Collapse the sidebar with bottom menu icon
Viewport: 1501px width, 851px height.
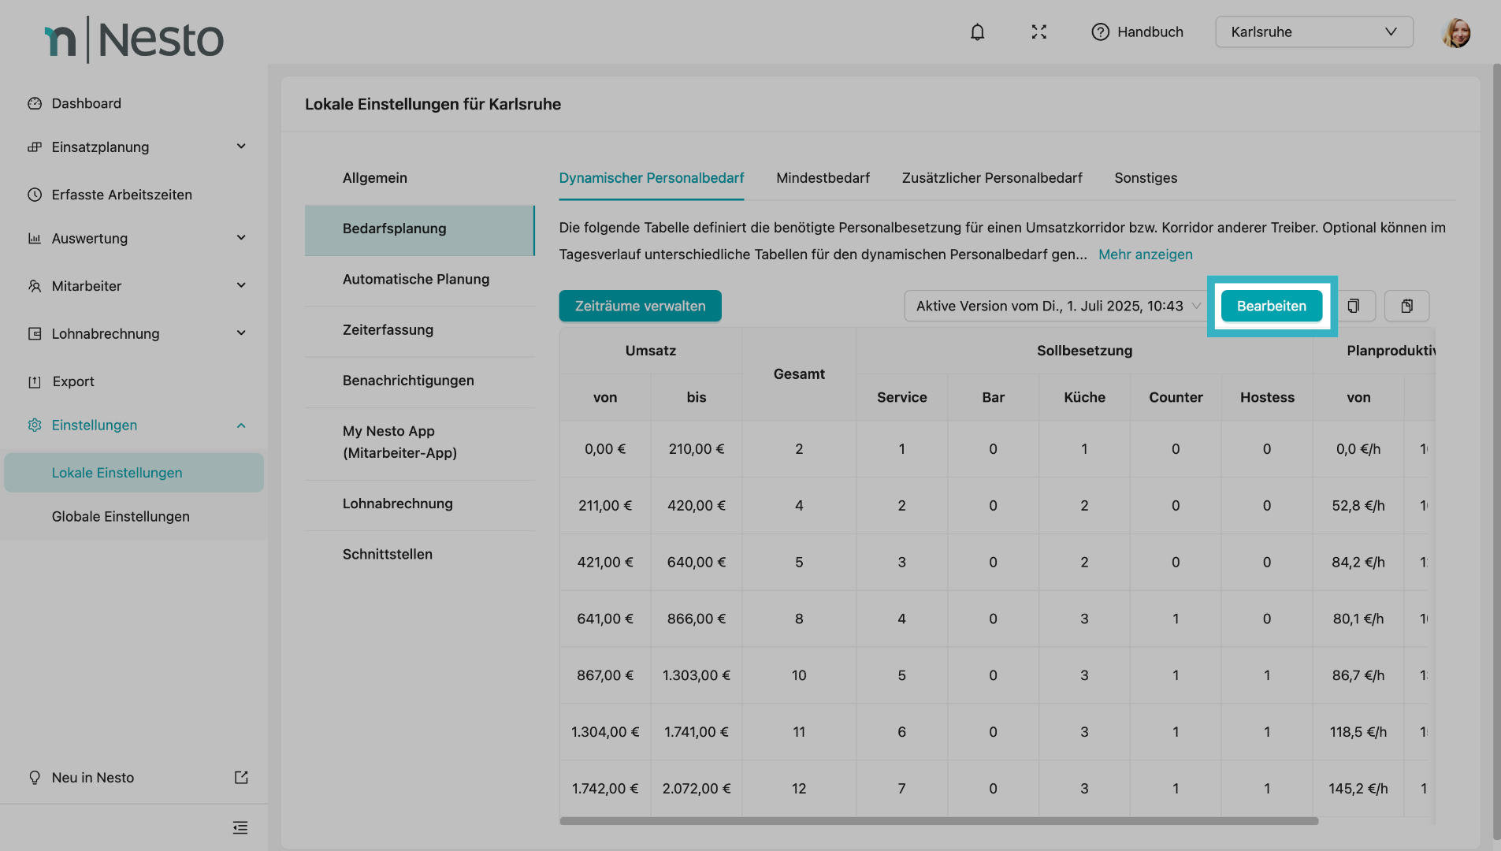240,827
